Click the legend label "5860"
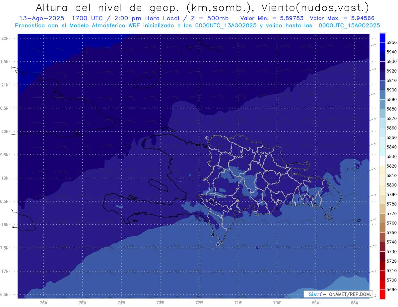The image size is (398, 307). [392, 128]
